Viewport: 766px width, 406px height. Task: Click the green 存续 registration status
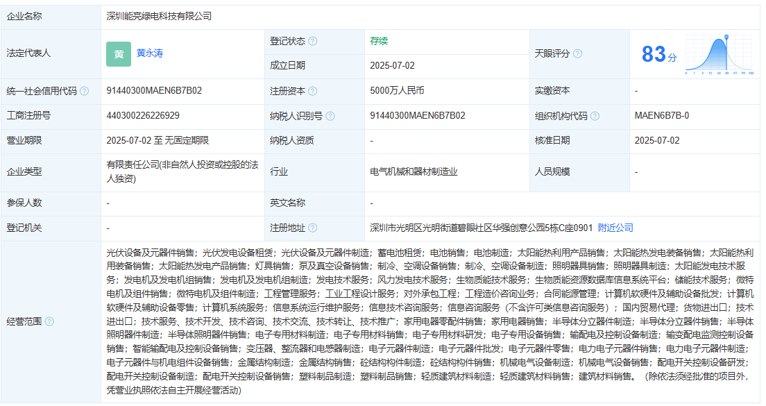coord(379,41)
